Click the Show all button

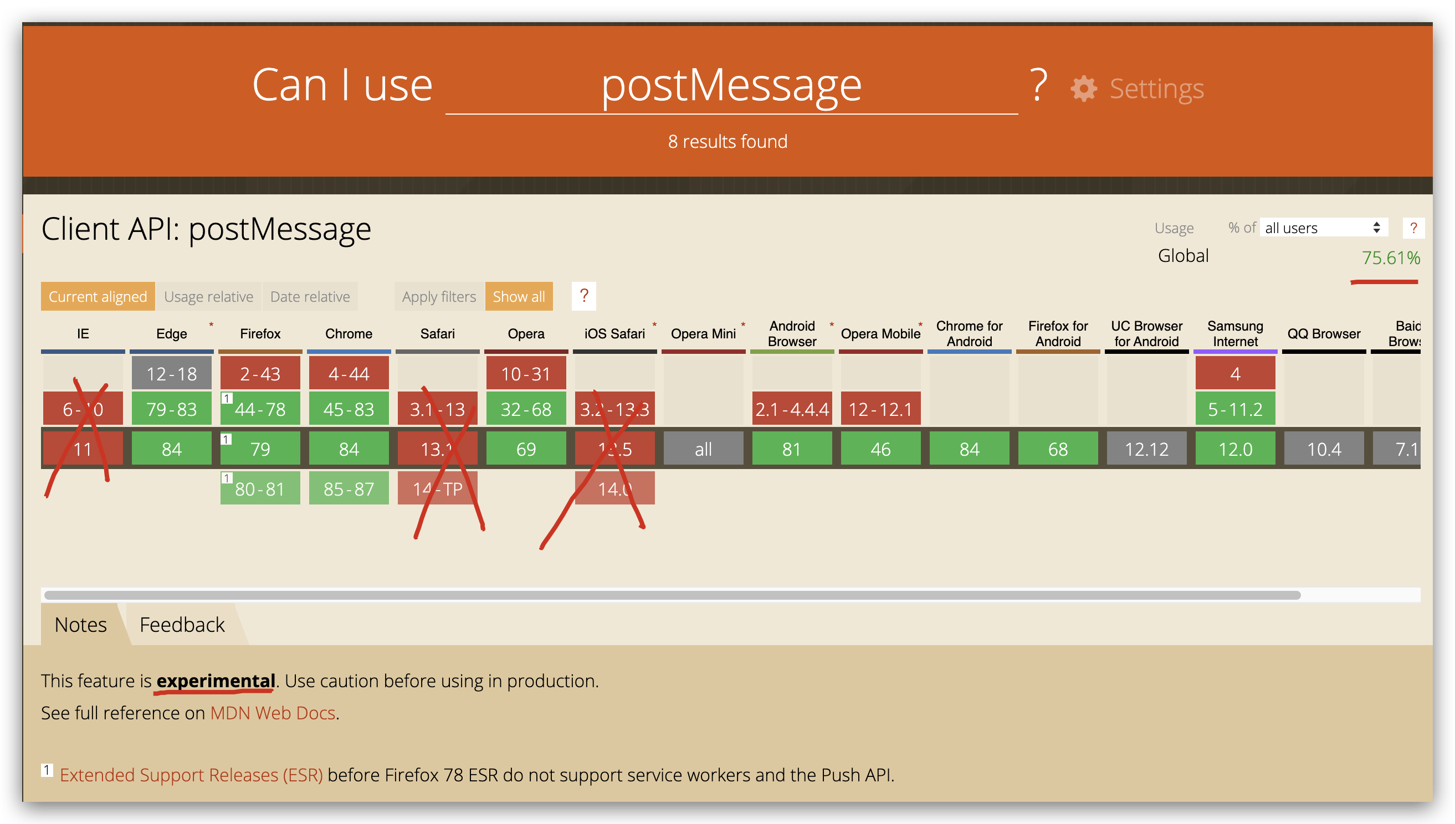[519, 297]
